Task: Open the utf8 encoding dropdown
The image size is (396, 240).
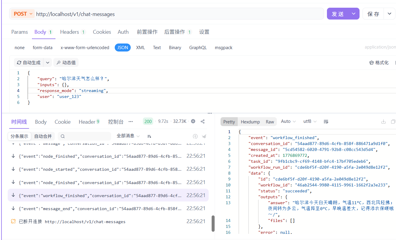Action: (x=310, y=121)
